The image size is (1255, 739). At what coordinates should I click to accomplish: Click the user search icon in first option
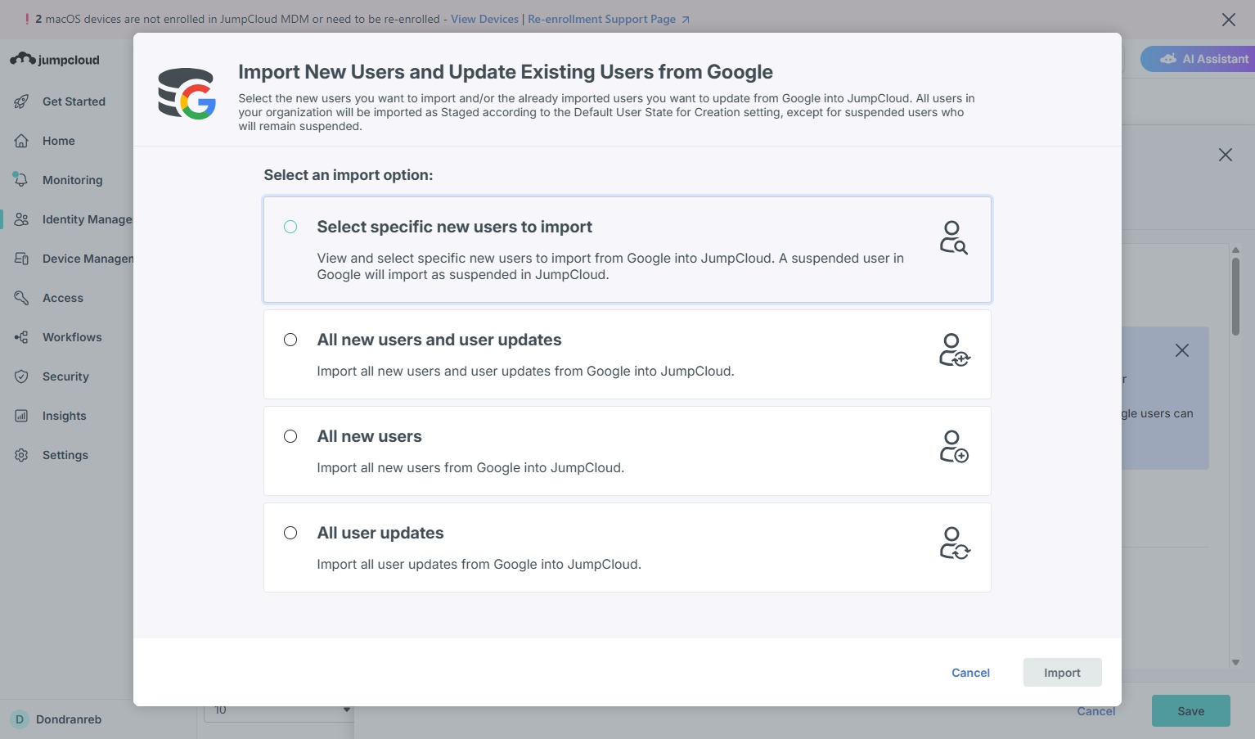click(x=953, y=237)
